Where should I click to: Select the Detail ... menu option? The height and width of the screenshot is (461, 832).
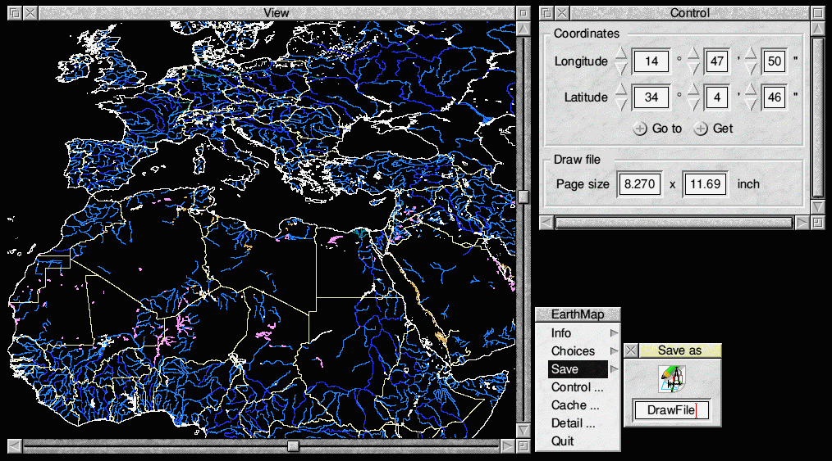pos(573,423)
